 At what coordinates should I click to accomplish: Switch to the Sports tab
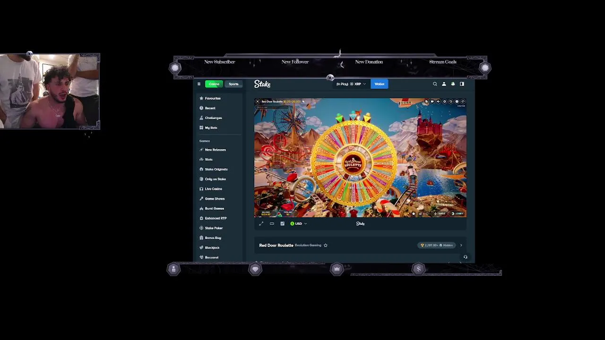pyautogui.click(x=233, y=84)
